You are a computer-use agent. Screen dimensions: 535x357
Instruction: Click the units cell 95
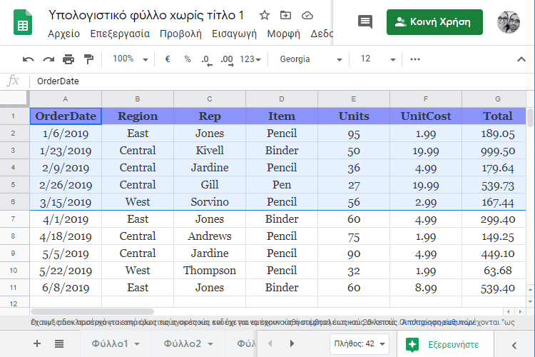click(354, 134)
